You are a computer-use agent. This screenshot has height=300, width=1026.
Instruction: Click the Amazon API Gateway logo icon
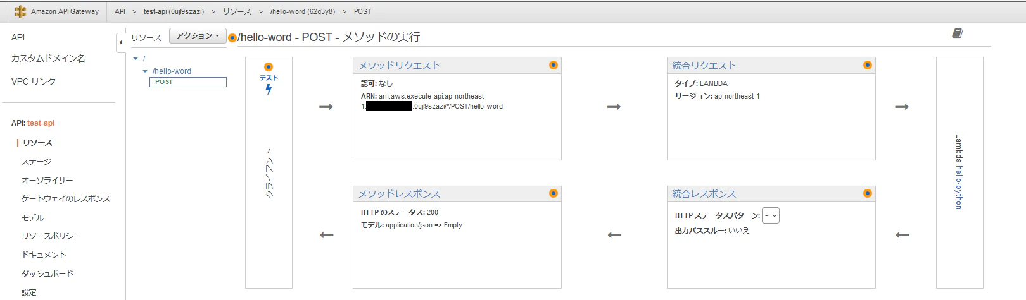[20, 11]
